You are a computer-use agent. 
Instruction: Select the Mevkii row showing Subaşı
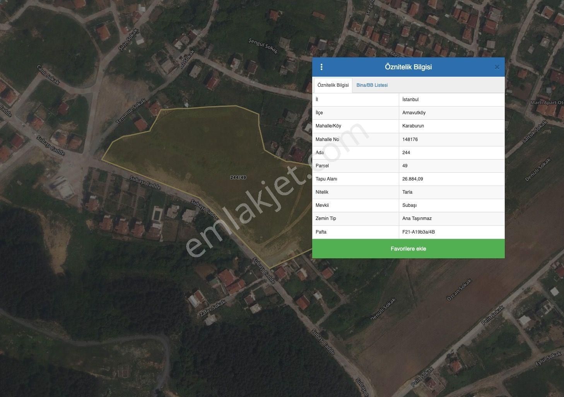click(410, 205)
